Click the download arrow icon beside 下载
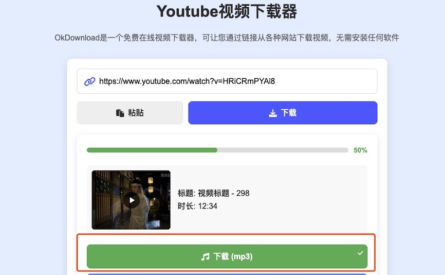445x275 pixels. click(272, 113)
